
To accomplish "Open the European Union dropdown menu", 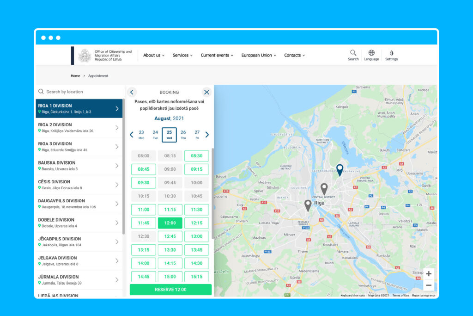I will tap(258, 55).
